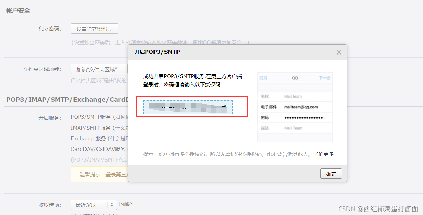Click the 帐户安全 section heading
The image size is (423, 215).
click(x=18, y=11)
